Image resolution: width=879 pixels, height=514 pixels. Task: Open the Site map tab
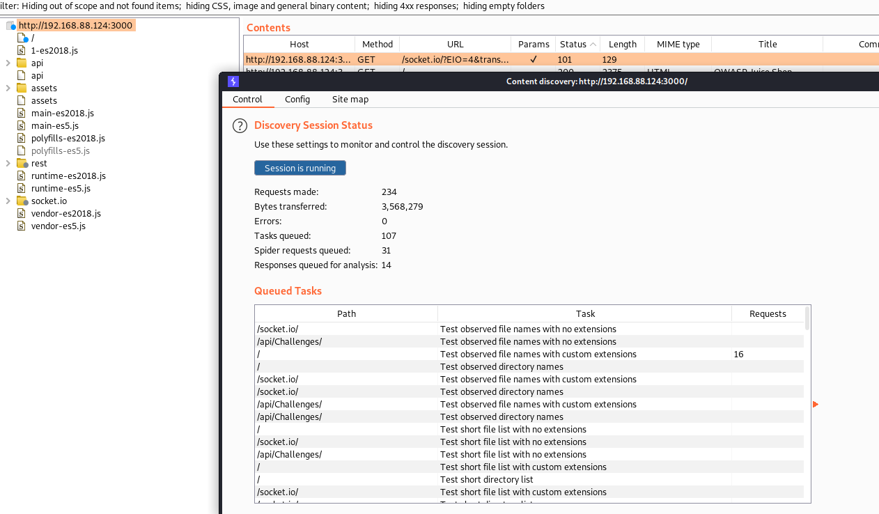(350, 100)
